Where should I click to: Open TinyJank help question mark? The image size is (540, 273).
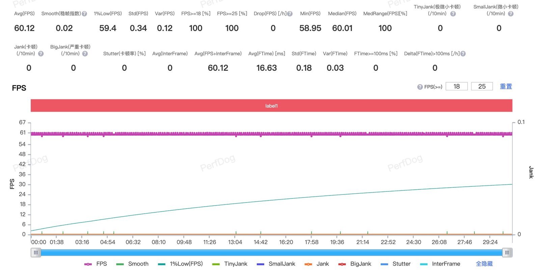pyautogui.click(x=453, y=14)
